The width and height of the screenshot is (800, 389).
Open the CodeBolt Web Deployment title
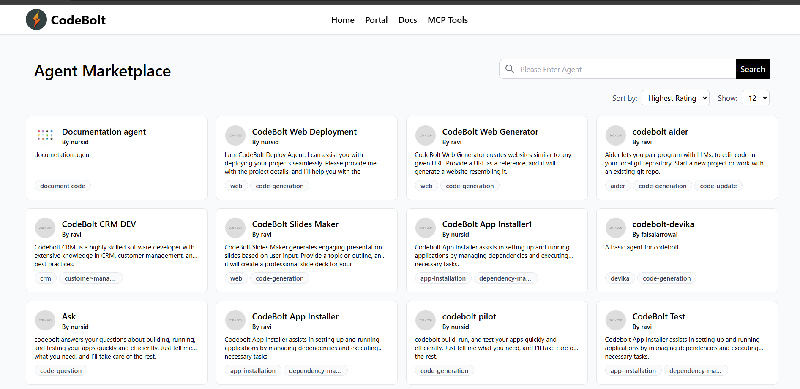[304, 132]
